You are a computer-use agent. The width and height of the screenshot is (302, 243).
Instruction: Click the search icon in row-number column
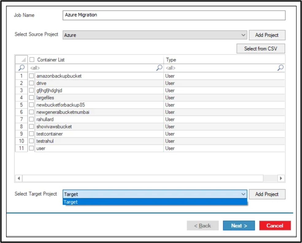[21, 68]
